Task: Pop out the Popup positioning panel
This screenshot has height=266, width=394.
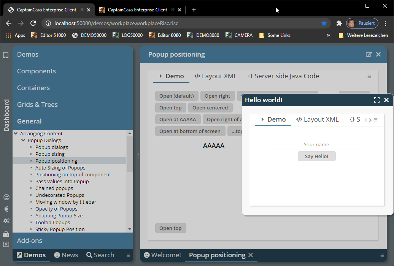Action: tap(369, 54)
